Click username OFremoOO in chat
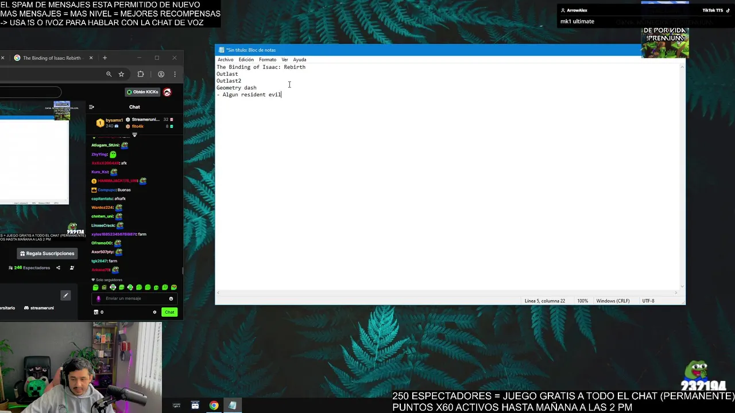 102,243
